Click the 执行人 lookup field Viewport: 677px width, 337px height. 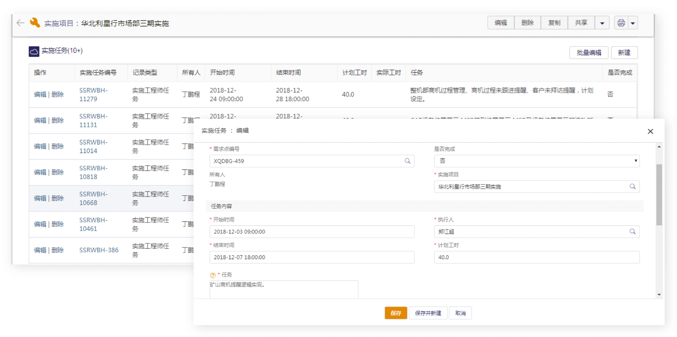tap(537, 232)
